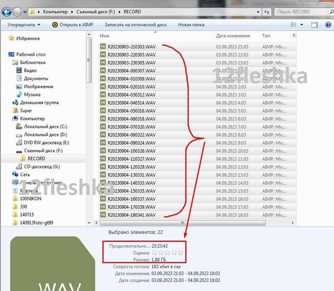Select Съемный диск (F:) in the tree
Image resolution: width=334 pixels, height=291 pixels.
pyautogui.click(x=40, y=151)
